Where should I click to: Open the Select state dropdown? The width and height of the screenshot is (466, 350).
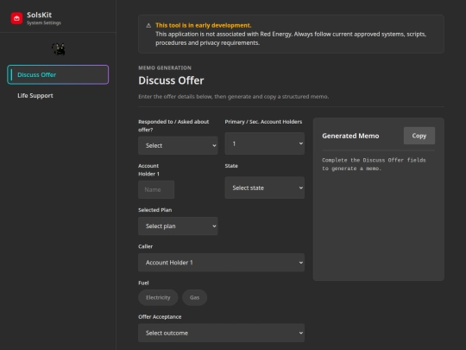coord(265,188)
